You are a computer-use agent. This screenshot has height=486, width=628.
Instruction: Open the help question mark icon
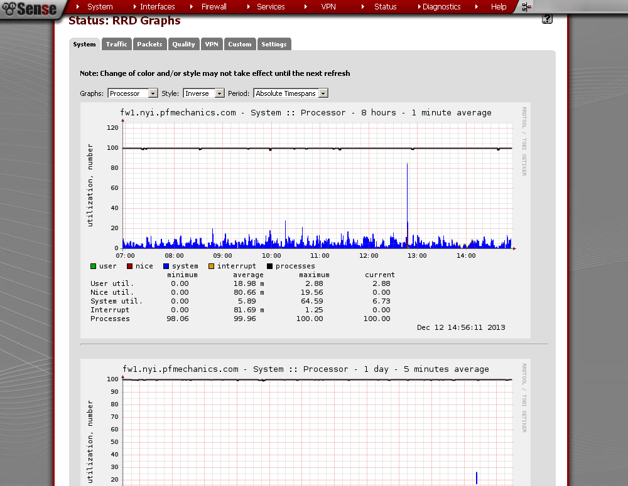(547, 19)
